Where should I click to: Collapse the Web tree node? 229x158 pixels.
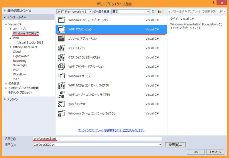click(10, 38)
